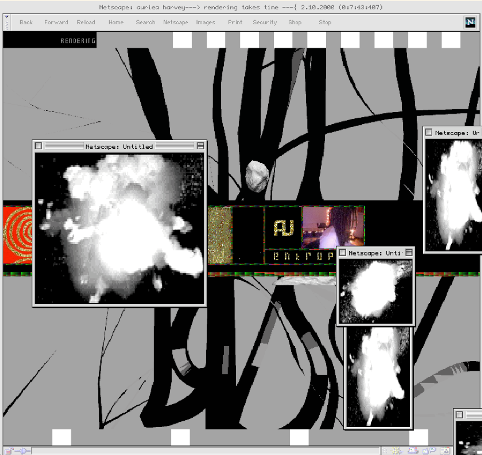482x455 pixels.
Task: Collapse the small Netscape: Unti window with its windowshade box
Action: tap(409, 252)
